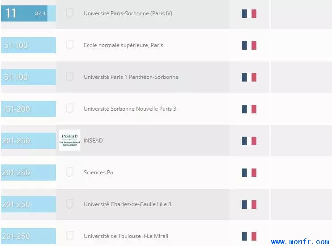Click the rank 11 score bar
This screenshot has width=332, height=246.
pos(28,13)
